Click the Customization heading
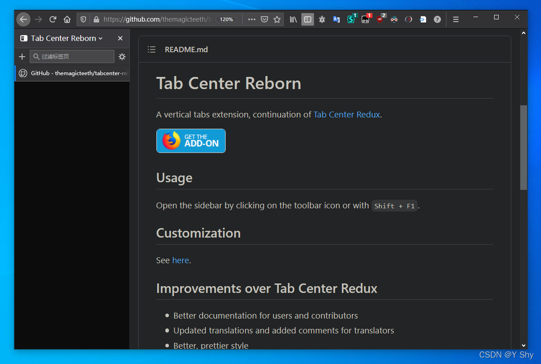 (199, 233)
